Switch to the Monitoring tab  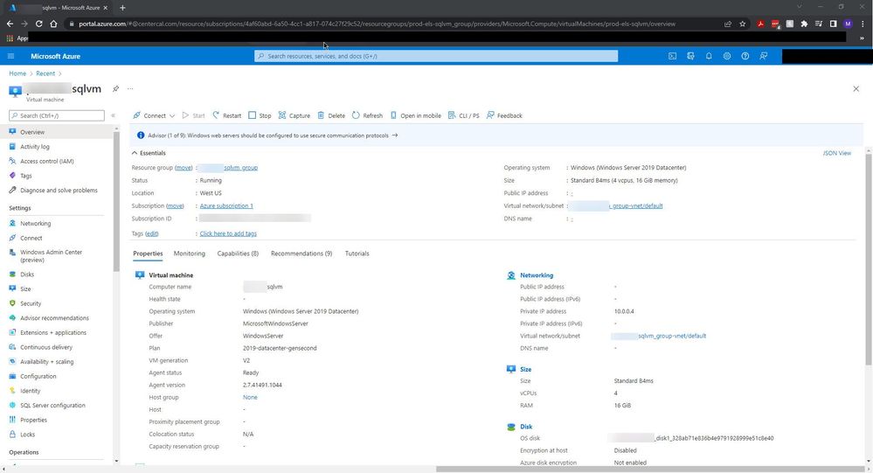coord(190,254)
